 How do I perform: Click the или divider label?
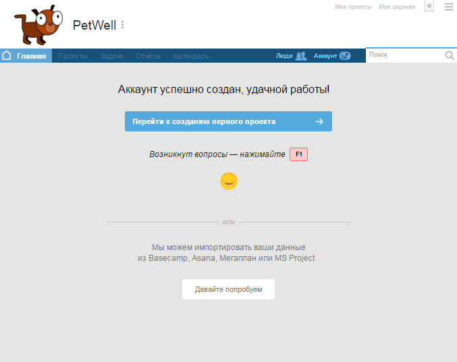tap(229, 222)
